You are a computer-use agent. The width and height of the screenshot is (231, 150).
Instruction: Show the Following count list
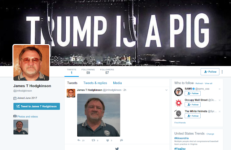click(x=88, y=71)
